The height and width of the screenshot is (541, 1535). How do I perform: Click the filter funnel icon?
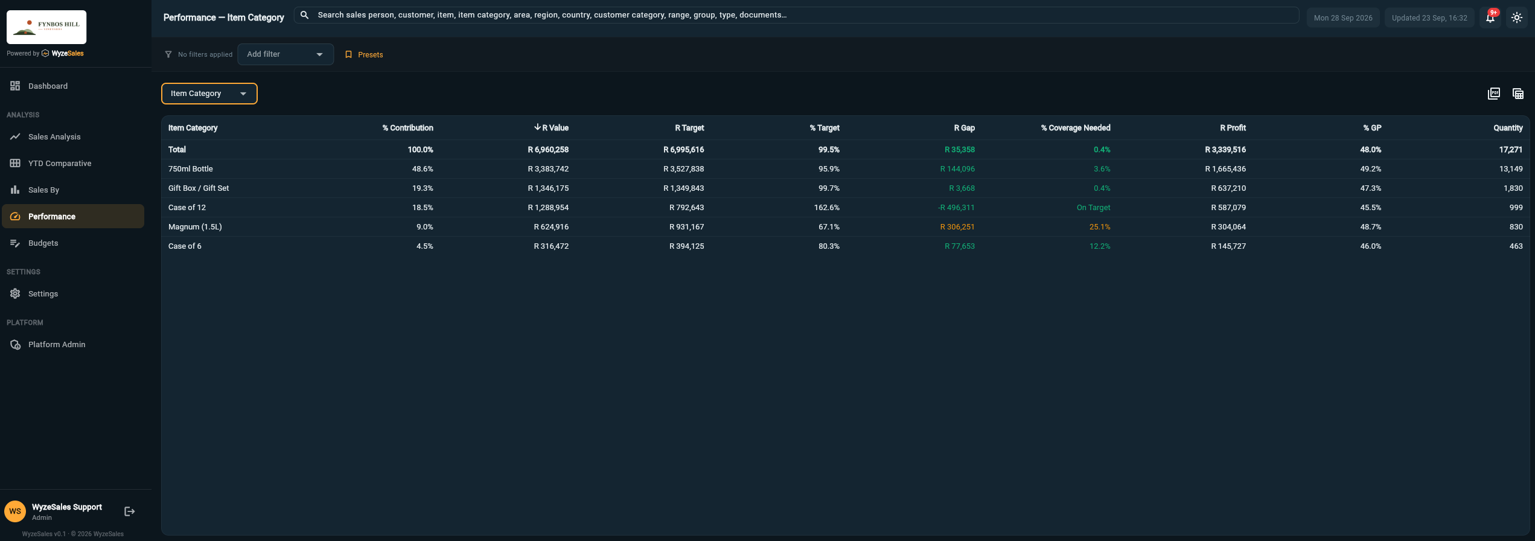pos(168,54)
